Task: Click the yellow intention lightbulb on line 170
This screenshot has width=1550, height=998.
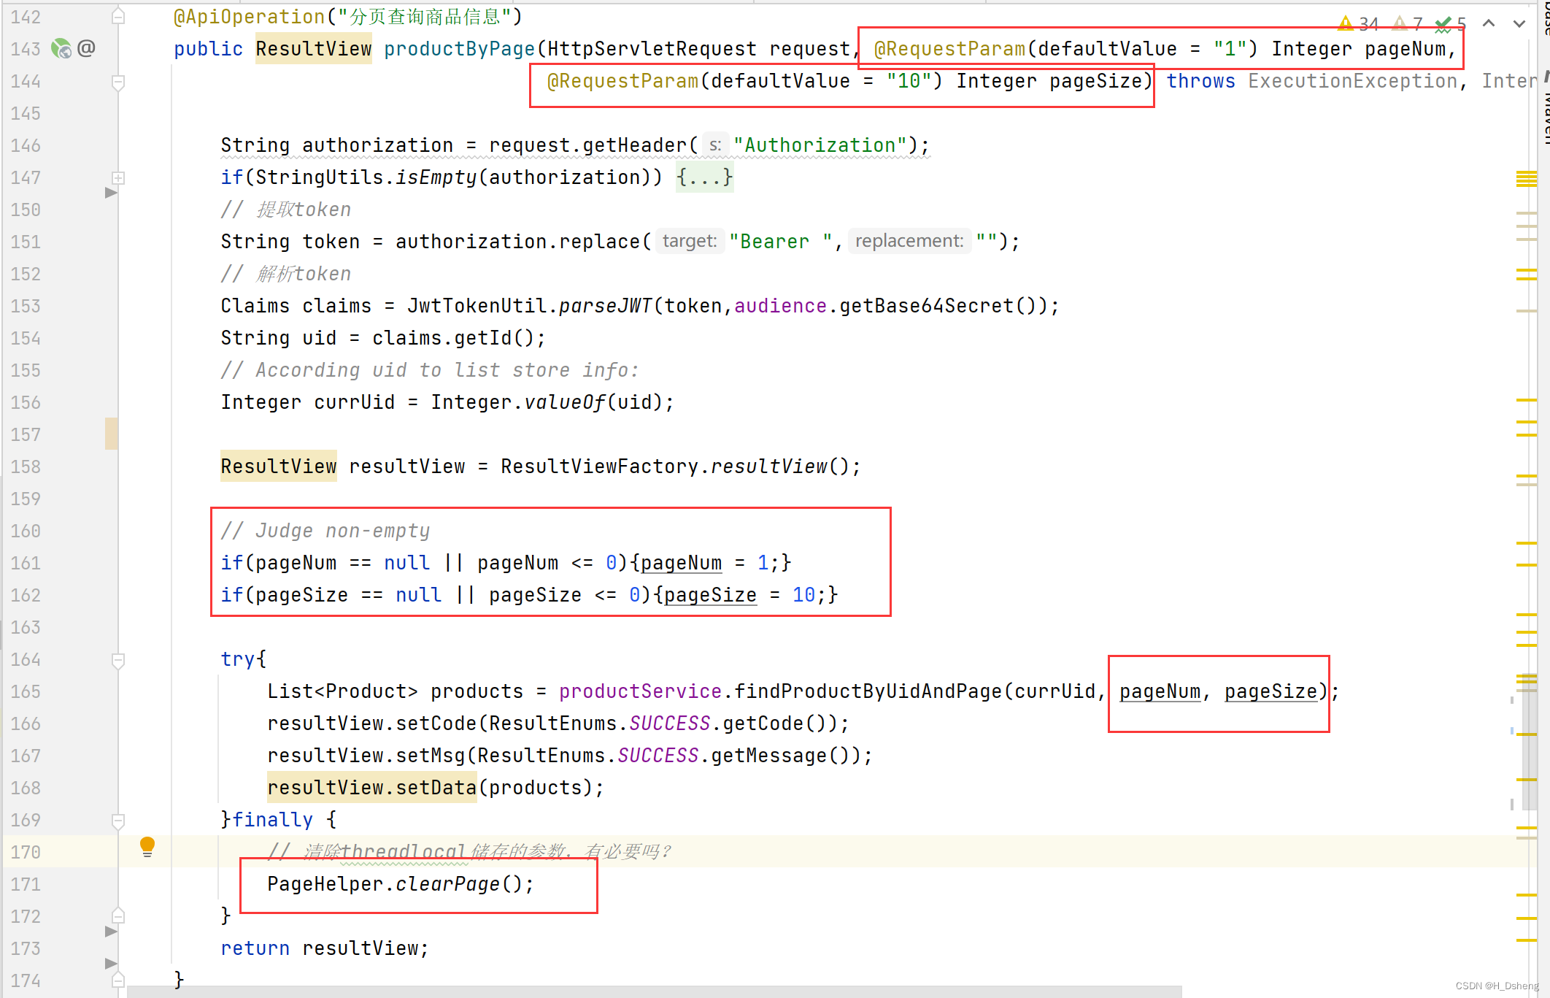Action: point(147,847)
